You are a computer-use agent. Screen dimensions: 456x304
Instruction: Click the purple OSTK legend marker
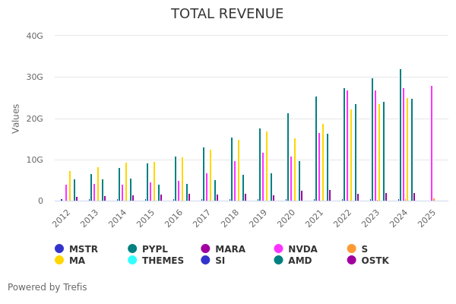[x=351, y=261]
